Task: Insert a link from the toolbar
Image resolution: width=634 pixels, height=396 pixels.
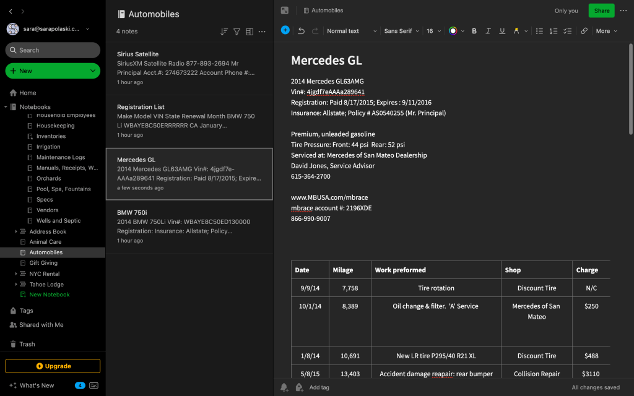Action: coord(584,31)
